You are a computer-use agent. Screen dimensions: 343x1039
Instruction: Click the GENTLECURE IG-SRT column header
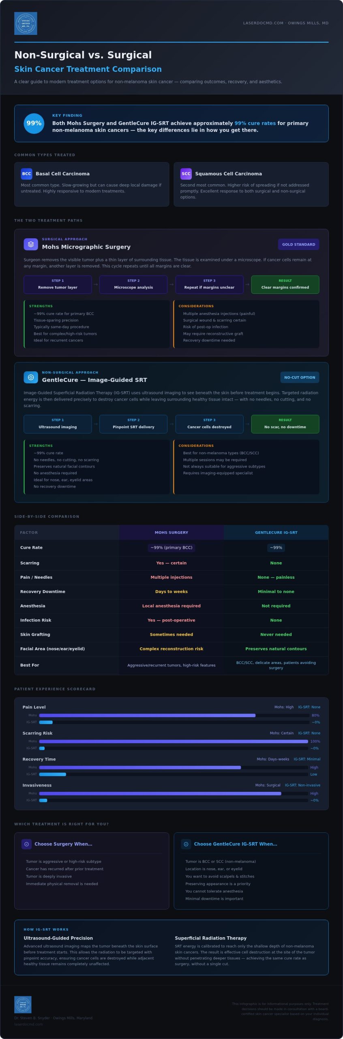[x=276, y=532]
